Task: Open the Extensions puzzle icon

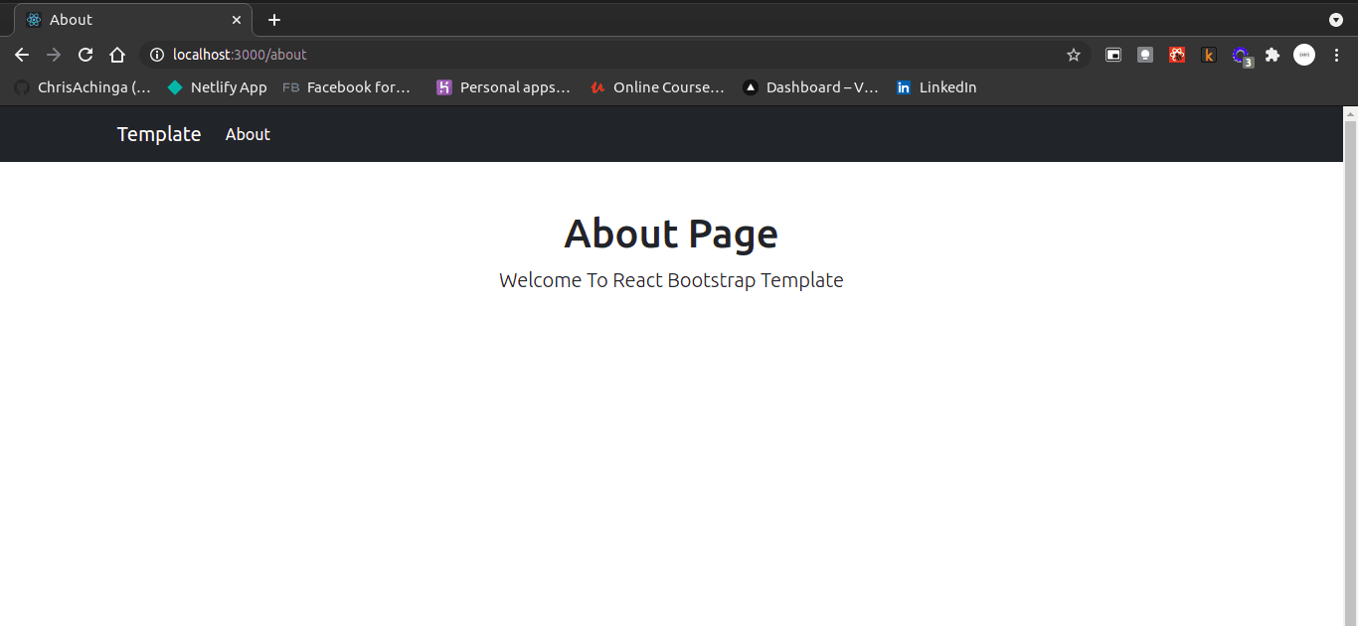Action: 1273,55
